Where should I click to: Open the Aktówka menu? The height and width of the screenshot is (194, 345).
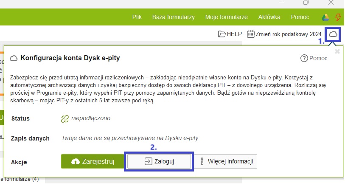point(269,17)
